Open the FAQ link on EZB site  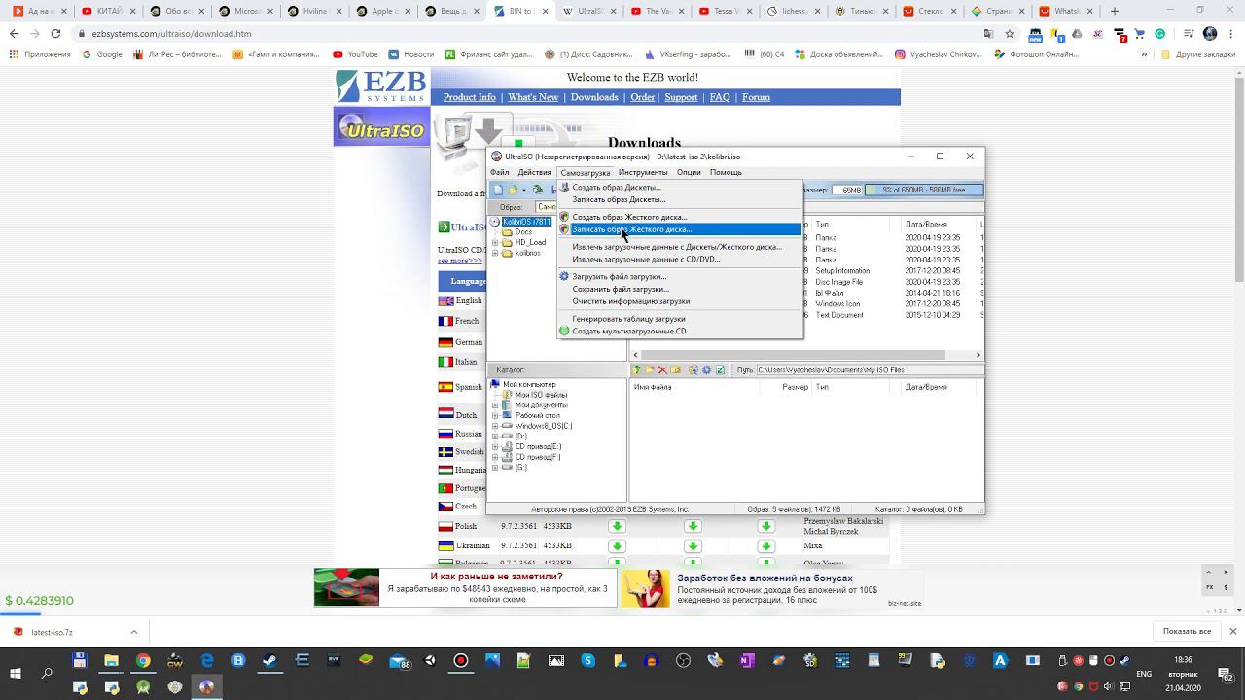coord(720,97)
